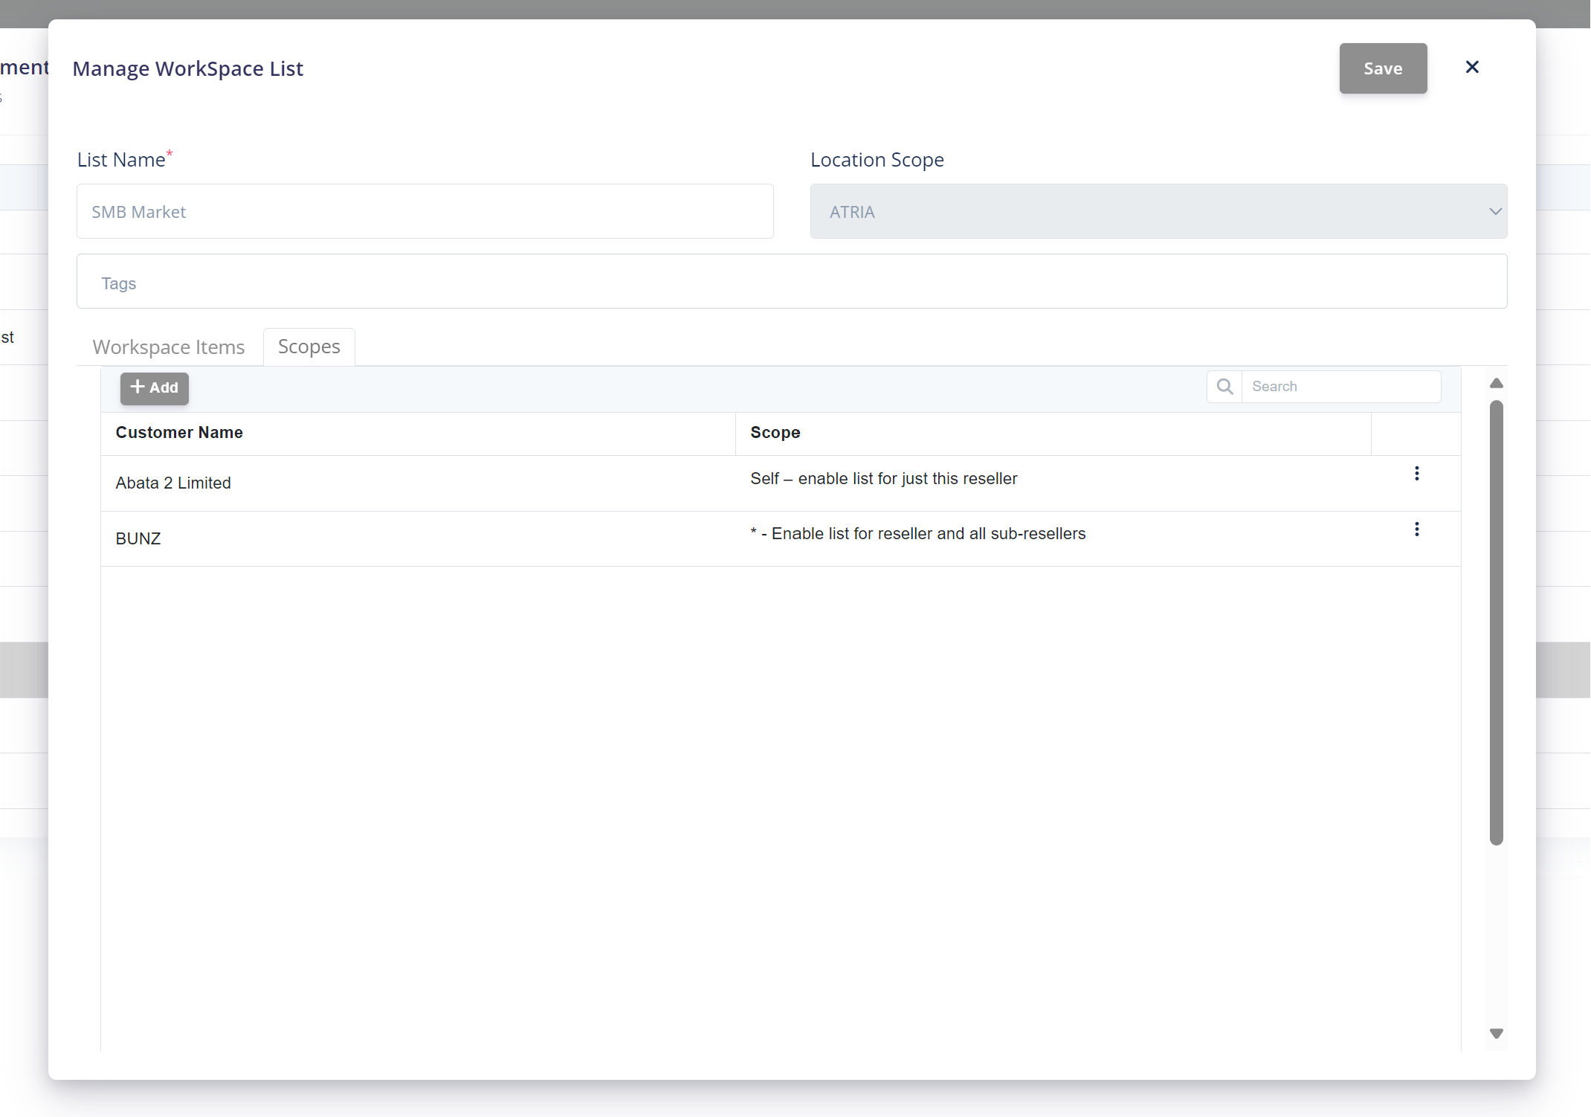Click the SMB Market list name field

point(425,211)
